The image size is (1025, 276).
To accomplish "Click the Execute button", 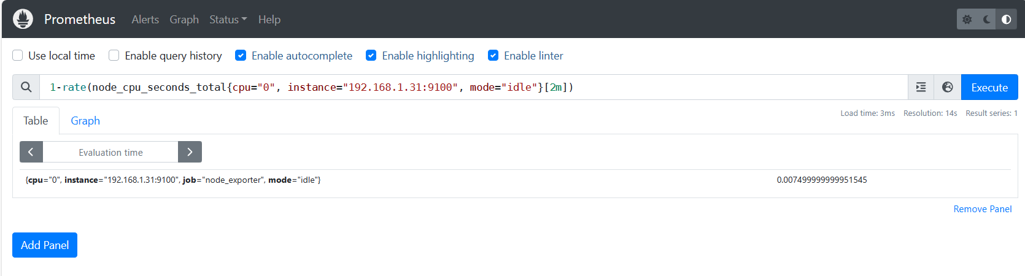I will coord(989,87).
